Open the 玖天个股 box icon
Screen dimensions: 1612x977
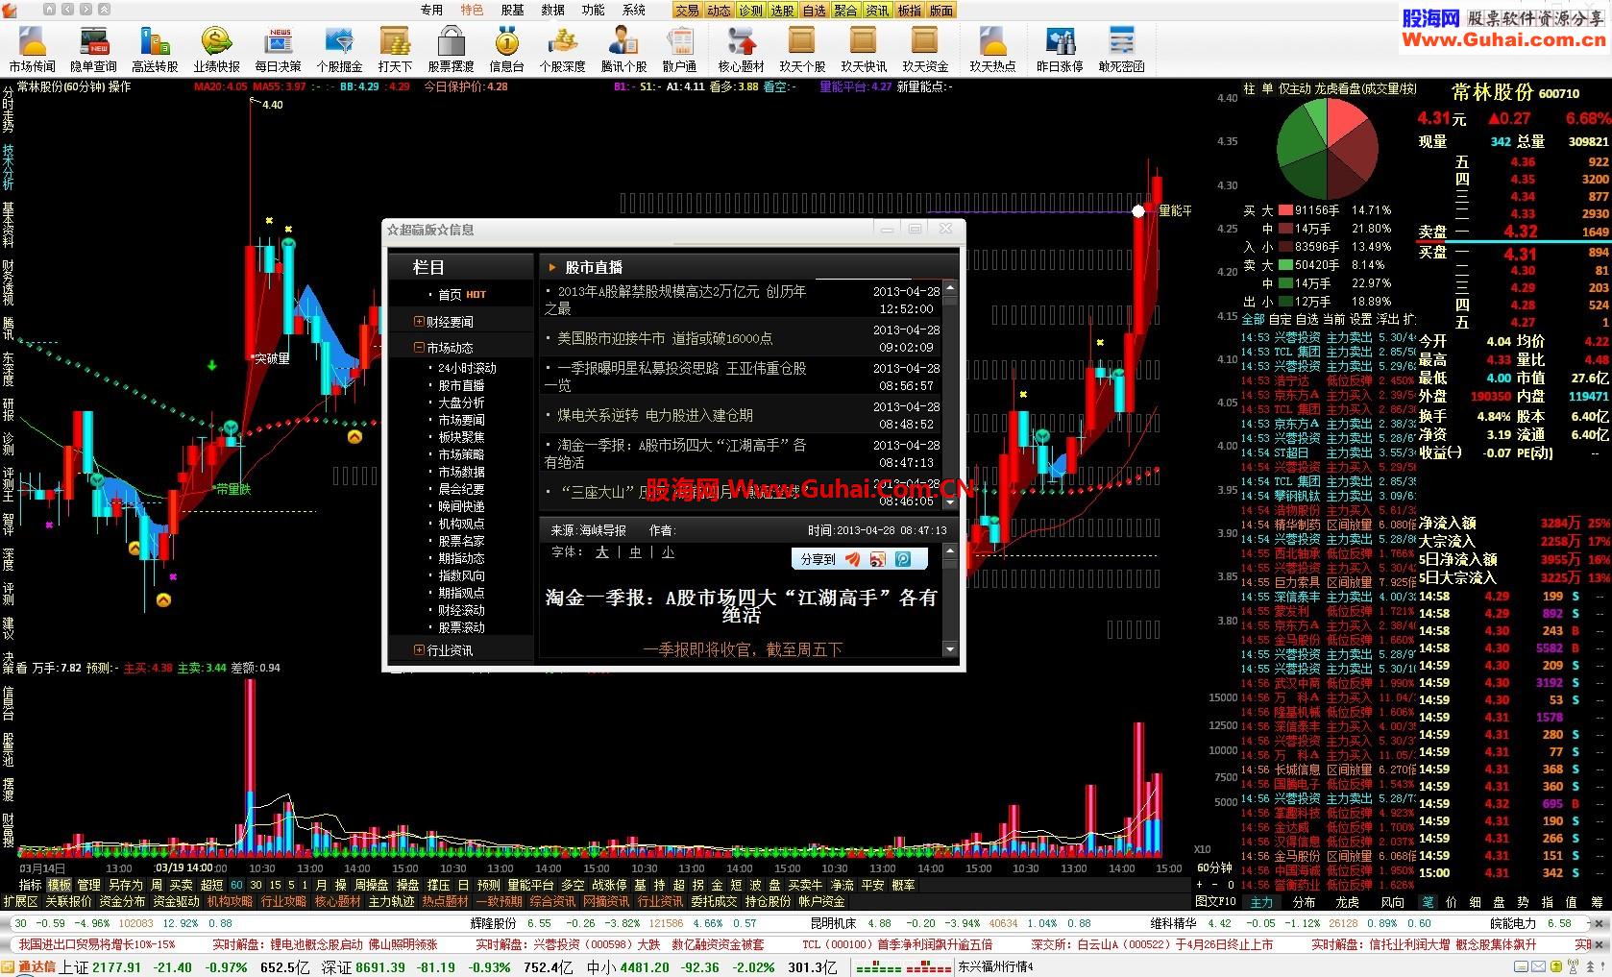click(x=802, y=50)
